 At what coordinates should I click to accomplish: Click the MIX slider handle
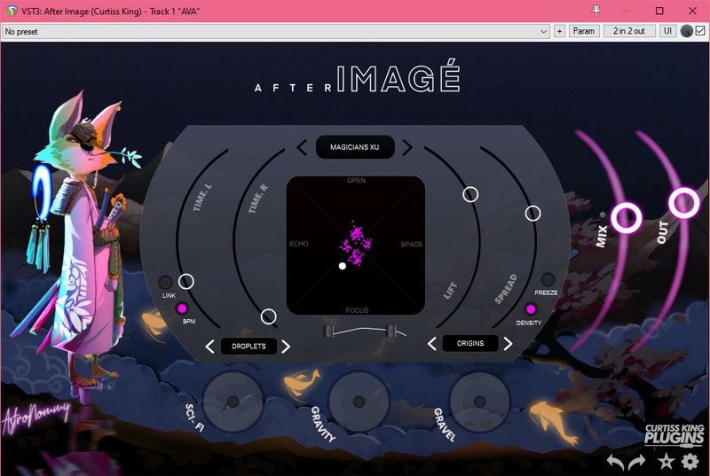(627, 216)
